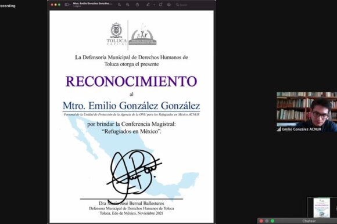Expand the markup pen dropdown arrow

tap(154, 5)
